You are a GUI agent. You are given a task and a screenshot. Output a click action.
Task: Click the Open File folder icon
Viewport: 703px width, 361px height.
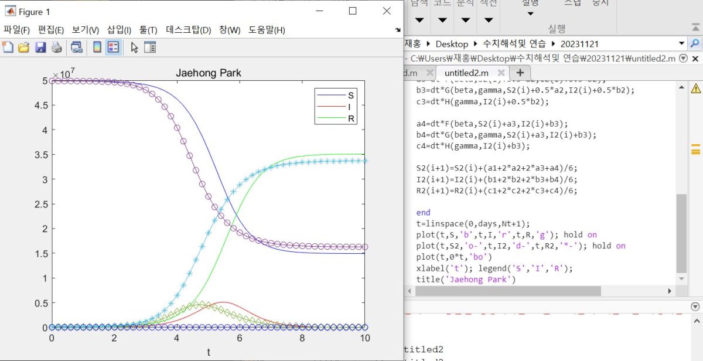[24, 47]
